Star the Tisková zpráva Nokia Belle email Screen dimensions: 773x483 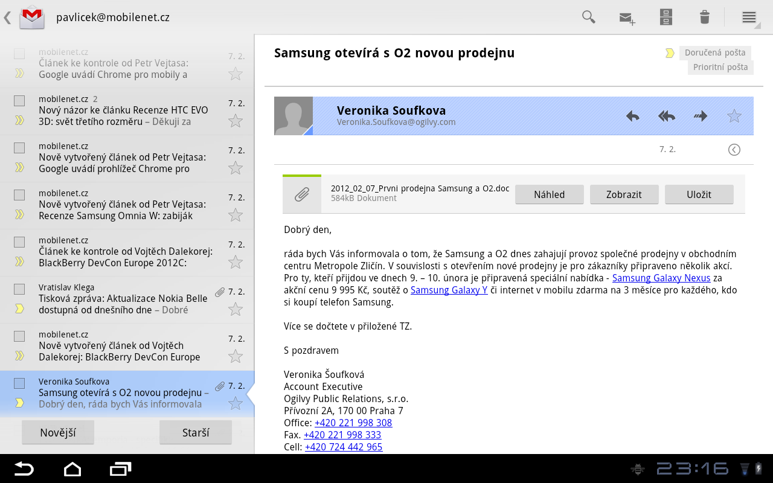coord(236,309)
